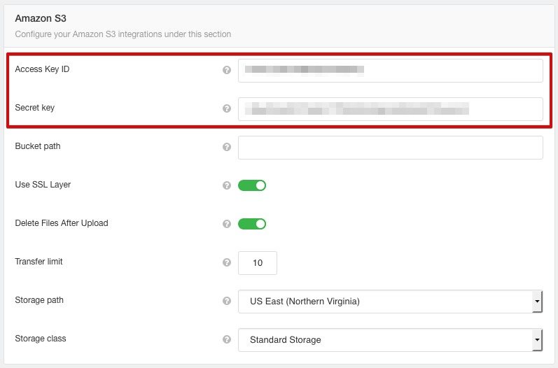Click the help icon beside Transfer limit
This screenshot has height=368, width=558.
(227, 262)
